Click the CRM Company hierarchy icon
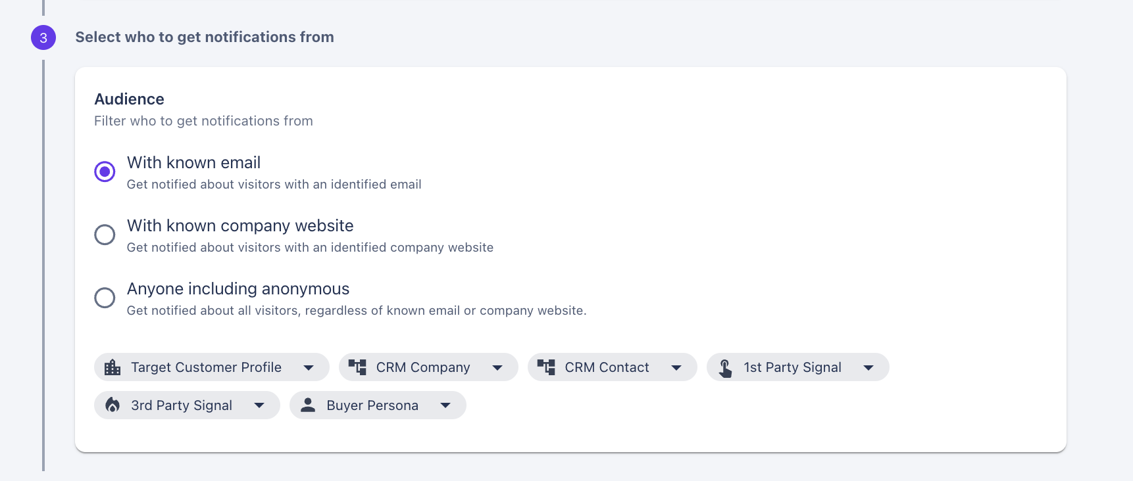 (x=357, y=367)
